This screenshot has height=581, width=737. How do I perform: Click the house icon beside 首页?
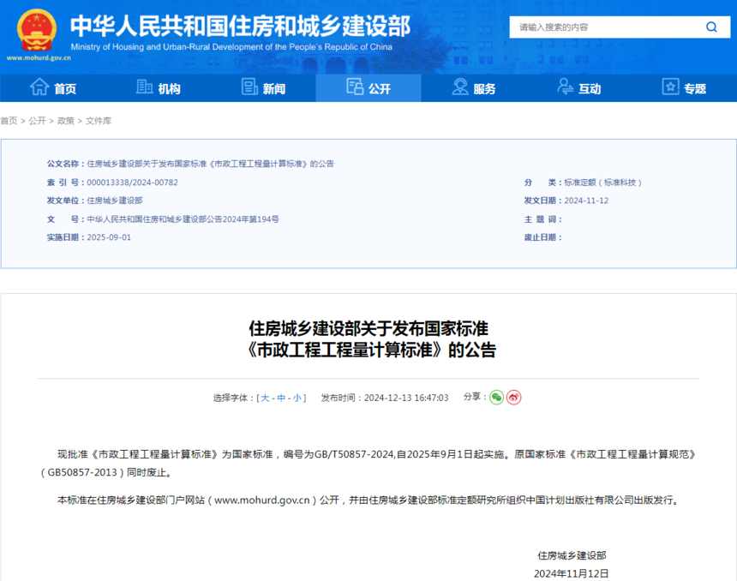[x=39, y=87]
